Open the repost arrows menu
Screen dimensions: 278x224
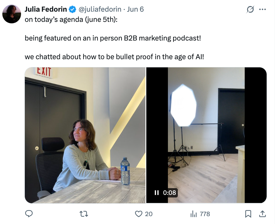click(x=84, y=214)
